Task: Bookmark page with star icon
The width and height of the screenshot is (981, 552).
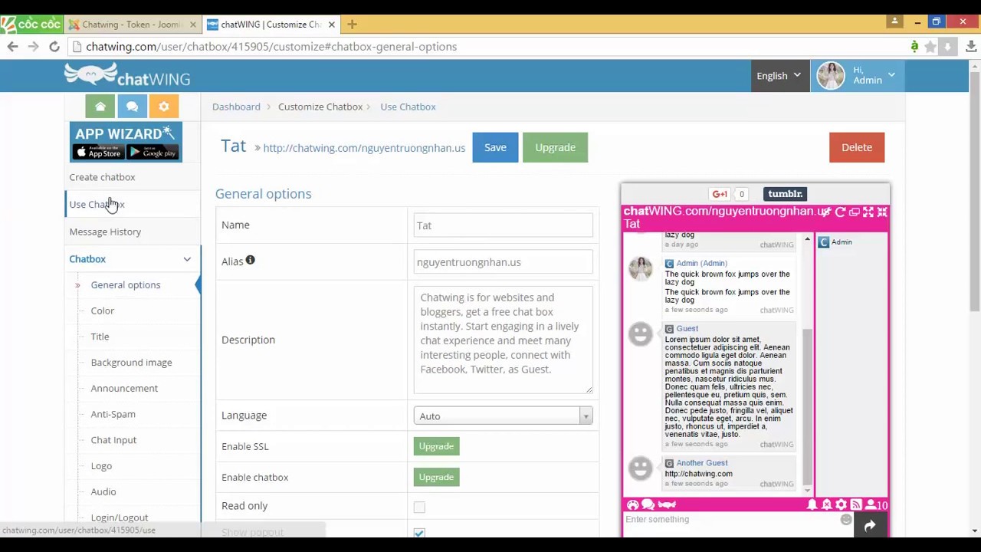Action: click(x=930, y=47)
